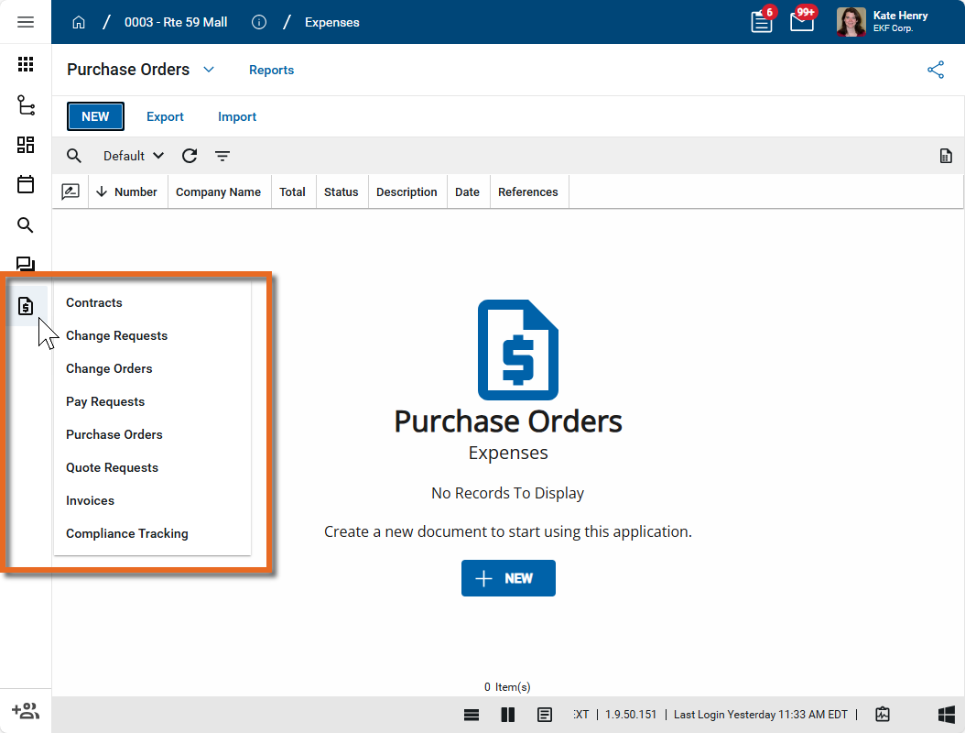Screen dimensions: 965x733
Task: Open the notifications task list icon
Action: click(x=762, y=22)
